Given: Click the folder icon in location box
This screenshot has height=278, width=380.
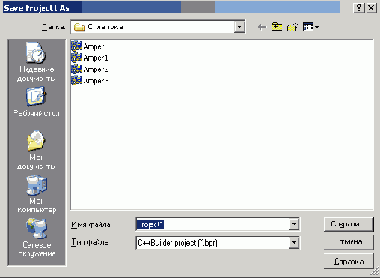Looking at the screenshot, I should [x=79, y=27].
